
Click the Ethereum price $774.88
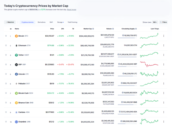(x=51, y=45)
